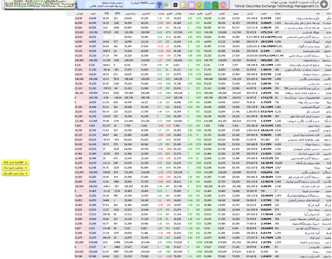Click the green magnifier search icon
332x259 pixels.
coord(215,5)
